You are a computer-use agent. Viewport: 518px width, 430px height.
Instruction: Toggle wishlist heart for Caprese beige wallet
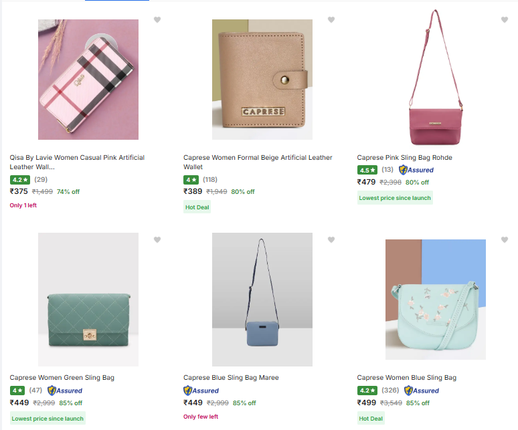(x=331, y=20)
